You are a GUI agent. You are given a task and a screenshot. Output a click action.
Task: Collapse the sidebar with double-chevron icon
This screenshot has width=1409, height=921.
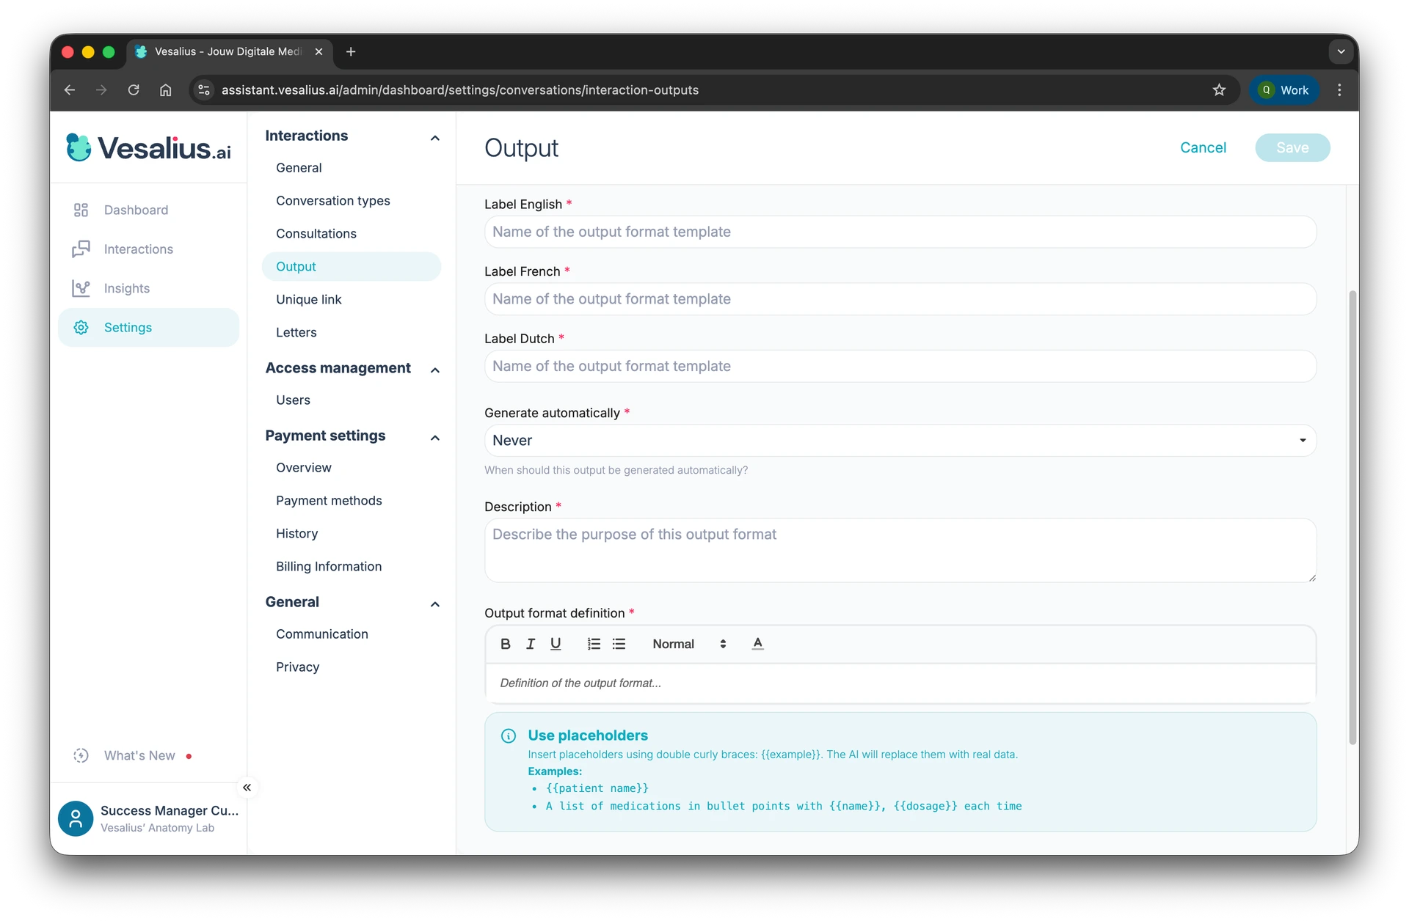tap(247, 788)
